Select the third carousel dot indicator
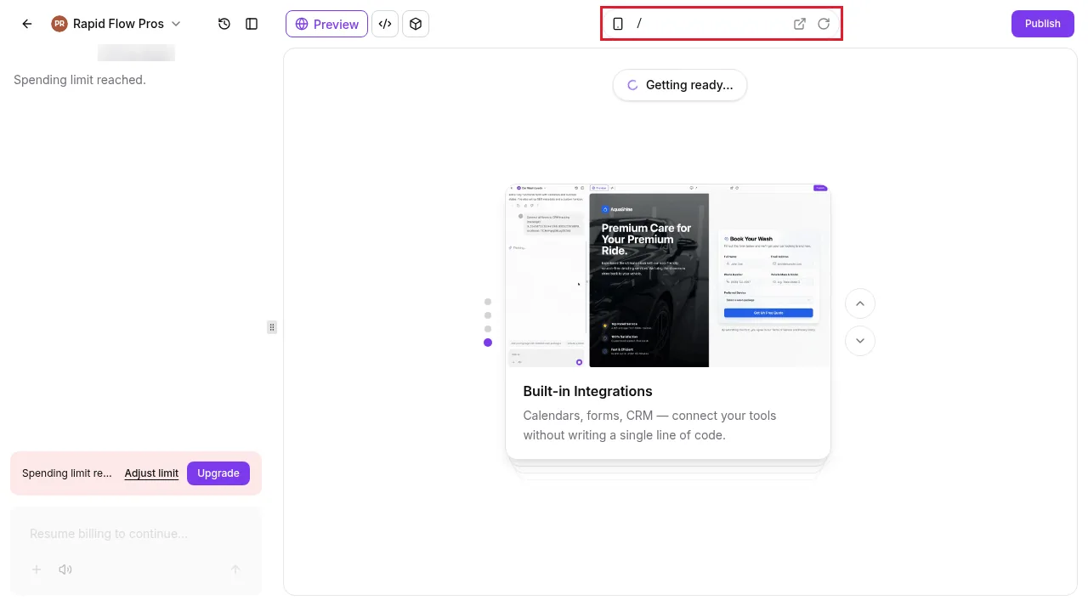Image resolution: width=1088 pixels, height=606 pixels. coord(488,329)
